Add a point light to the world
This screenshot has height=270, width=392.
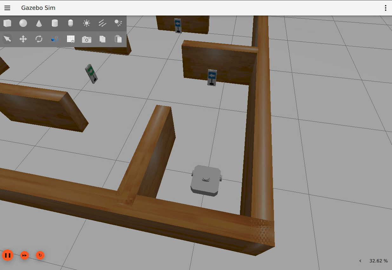pos(86,23)
